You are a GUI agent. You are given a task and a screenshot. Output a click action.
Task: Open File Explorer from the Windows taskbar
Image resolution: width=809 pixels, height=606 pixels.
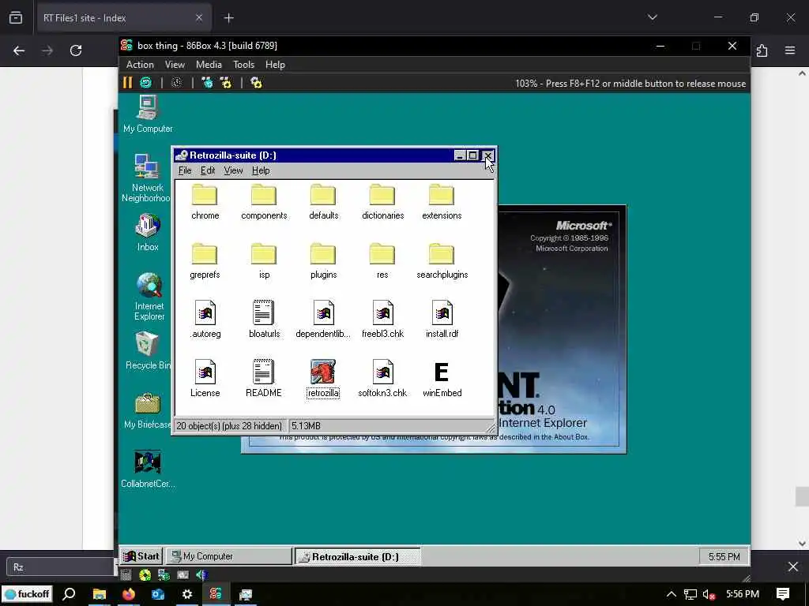tap(100, 594)
